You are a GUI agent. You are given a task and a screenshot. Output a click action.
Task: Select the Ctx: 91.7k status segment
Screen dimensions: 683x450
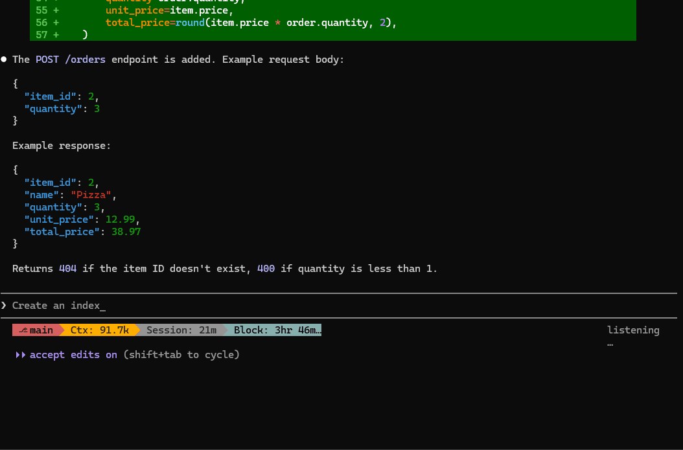click(x=99, y=330)
